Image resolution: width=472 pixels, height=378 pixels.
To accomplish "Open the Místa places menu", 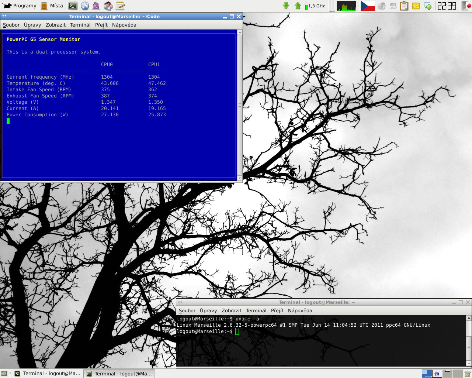I will (52, 6).
